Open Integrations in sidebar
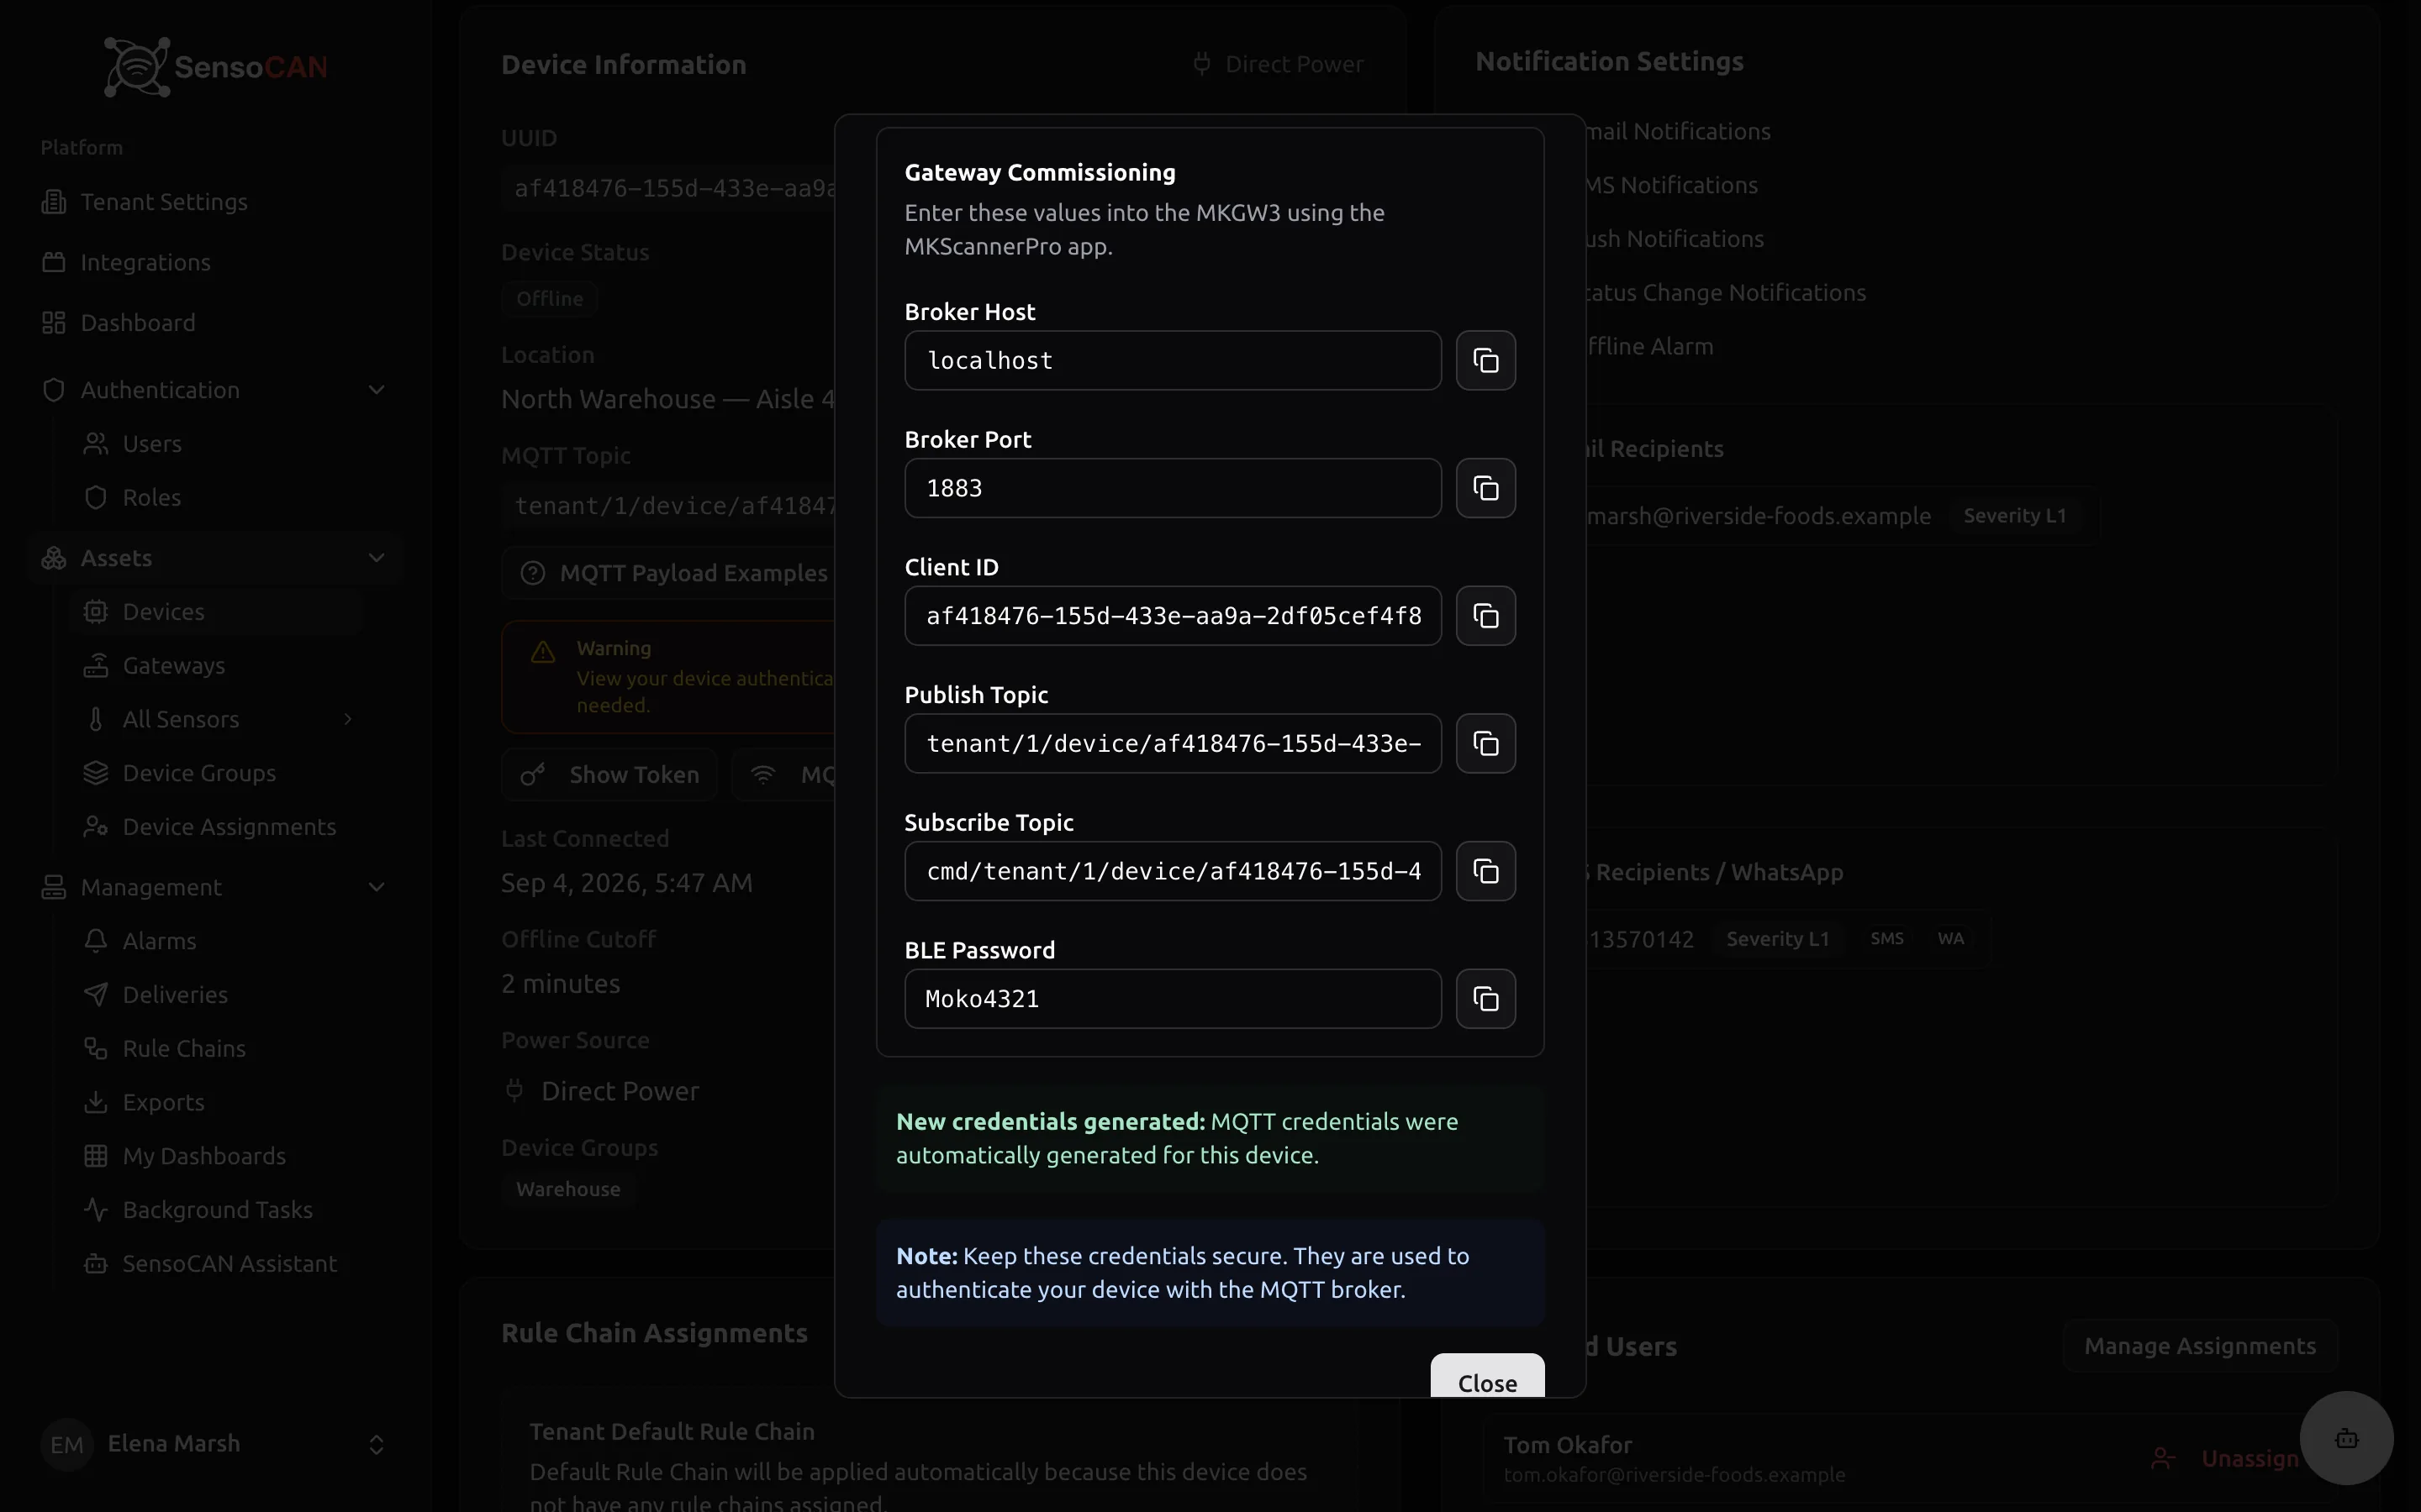This screenshot has width=2421, height=1512. tap(215, 262)
